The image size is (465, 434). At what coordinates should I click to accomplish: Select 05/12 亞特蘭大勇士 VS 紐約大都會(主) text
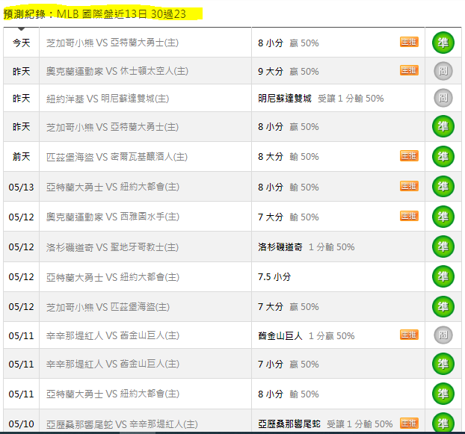tap(113, 277)
